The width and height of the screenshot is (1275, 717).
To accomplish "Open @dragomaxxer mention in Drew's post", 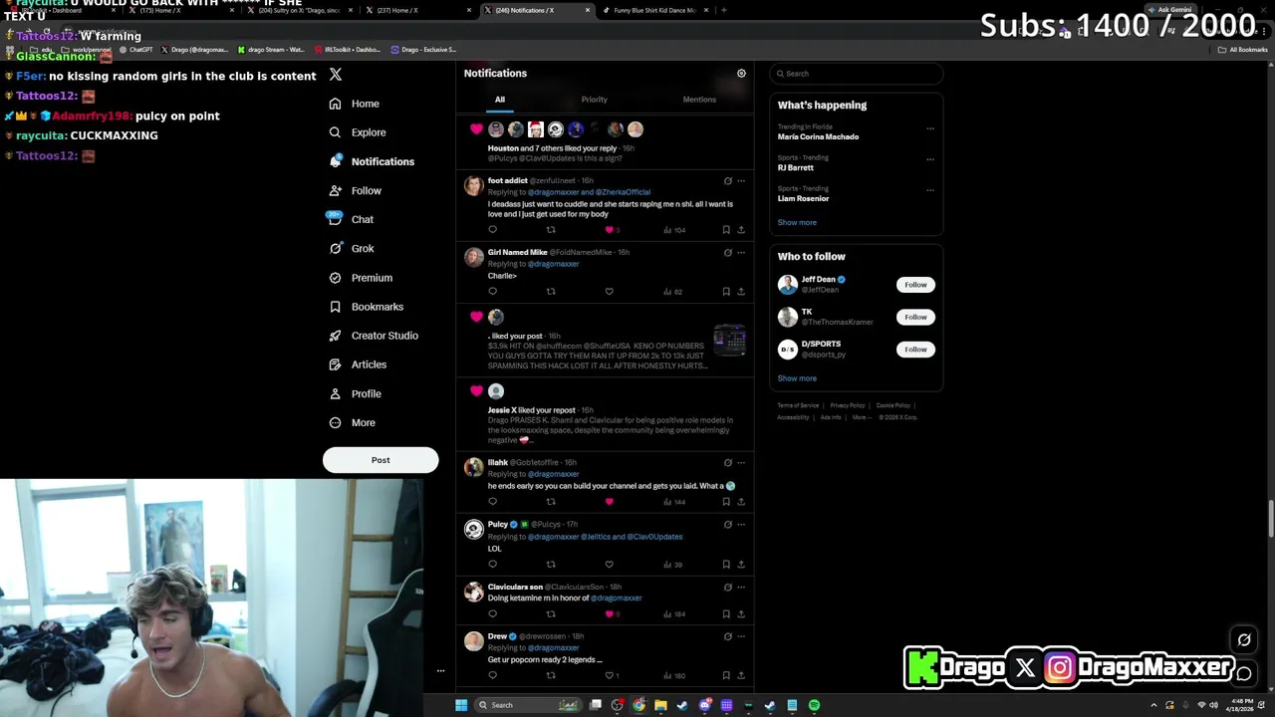I will [x=554, y=648].
